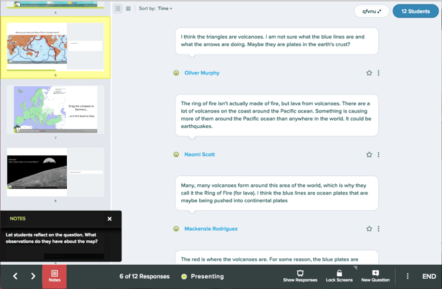Select the Europe map slide thumbnail

point(56,109)
